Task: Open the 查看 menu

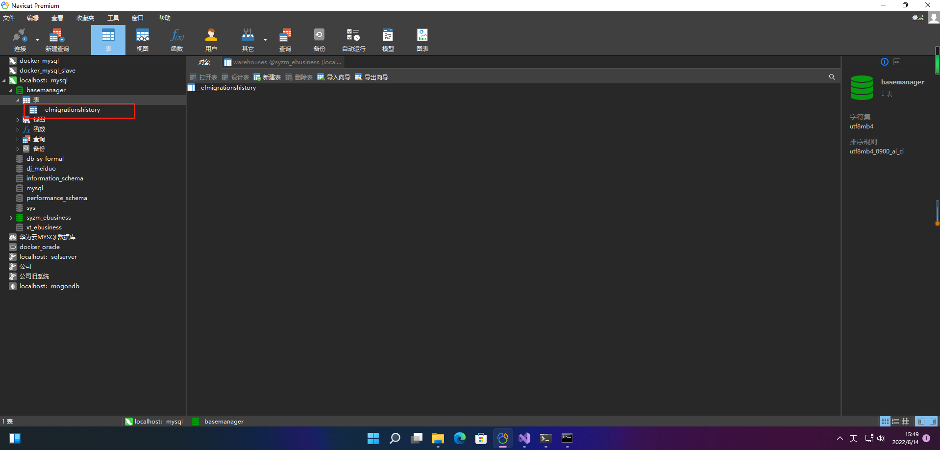Action: (x=57, y=18)
